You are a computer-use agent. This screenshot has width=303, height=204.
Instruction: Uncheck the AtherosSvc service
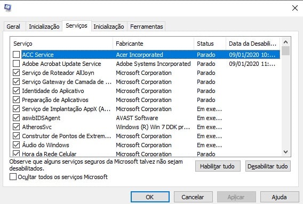click(16, 127)
